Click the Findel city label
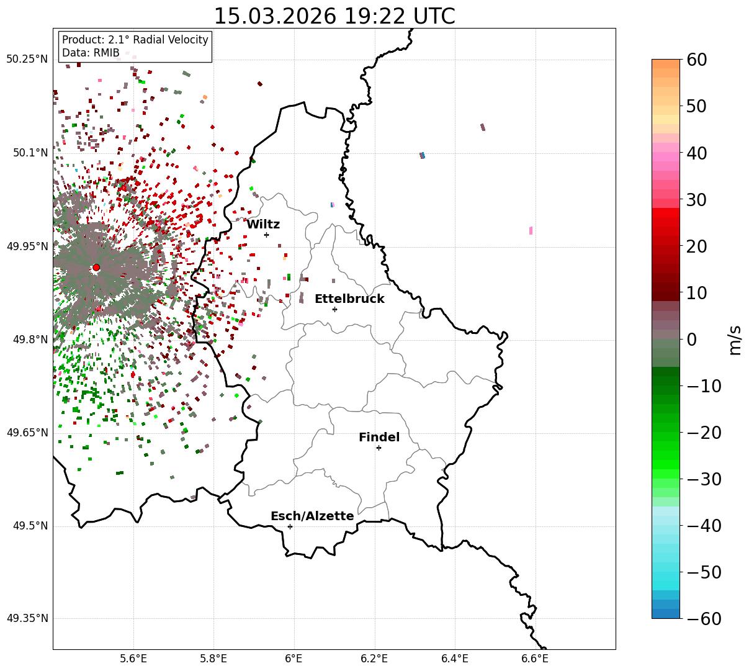The image size is (749, 671). pyautogui.click(x=379, y=438)
